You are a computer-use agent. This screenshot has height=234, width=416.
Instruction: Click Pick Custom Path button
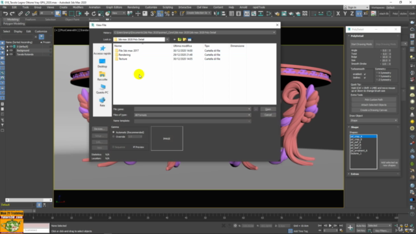374,99
